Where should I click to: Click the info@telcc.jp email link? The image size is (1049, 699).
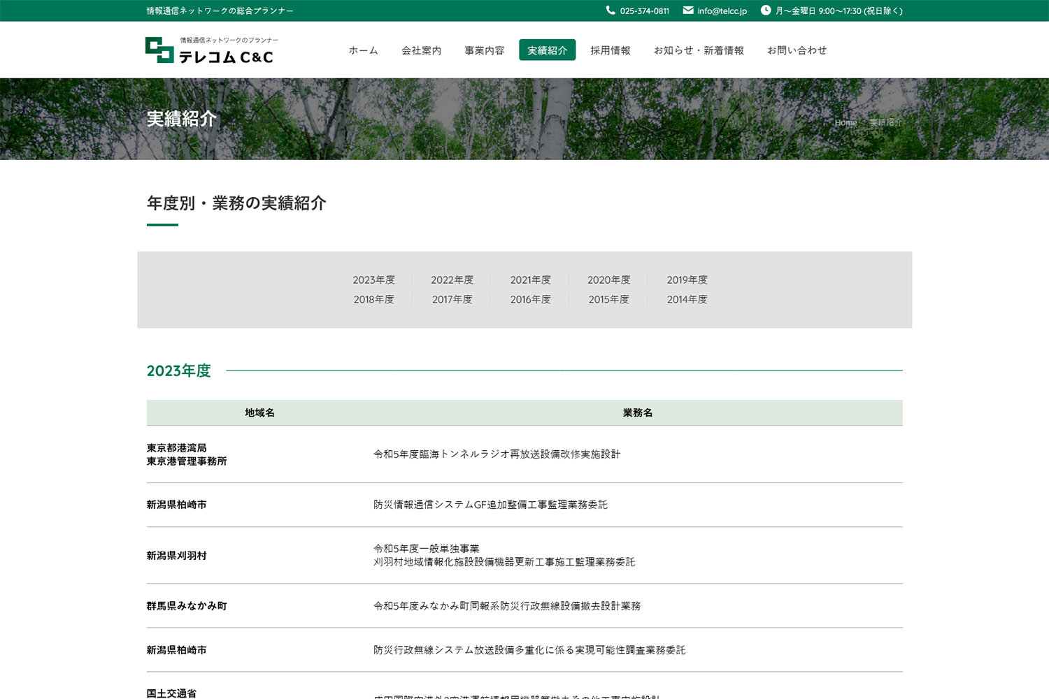coord(722,11)
